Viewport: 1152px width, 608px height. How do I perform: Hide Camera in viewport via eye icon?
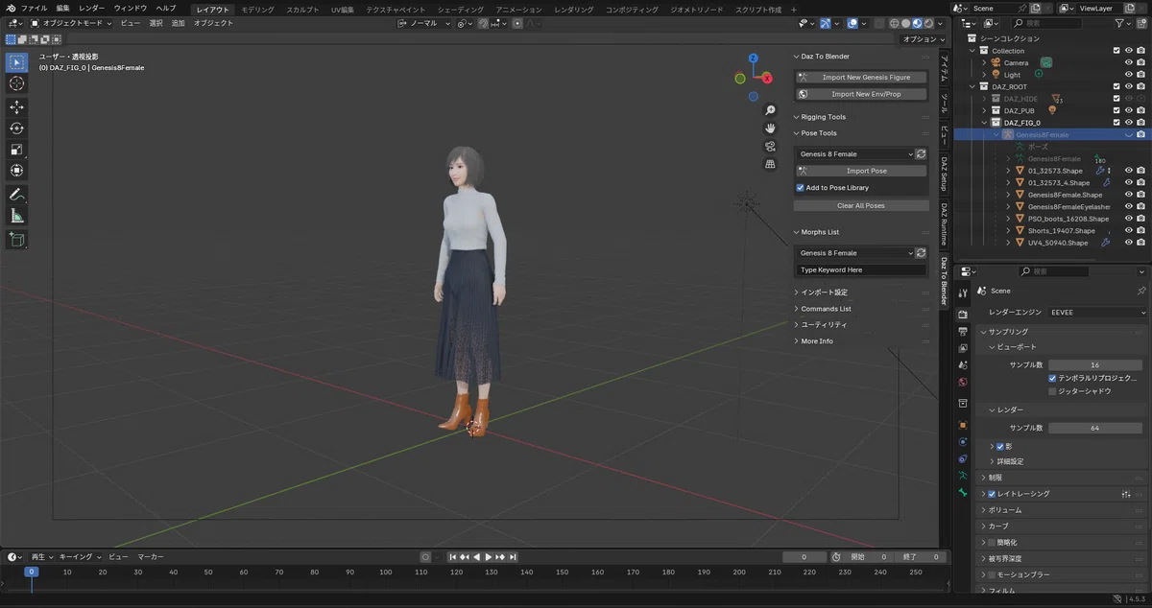[1128, 62]
